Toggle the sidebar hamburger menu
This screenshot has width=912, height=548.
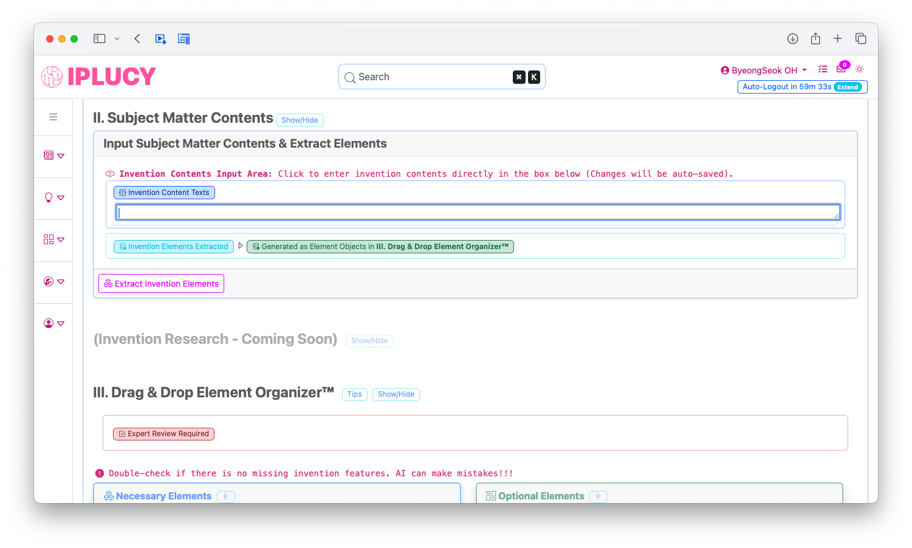click(x=53, y=117)
